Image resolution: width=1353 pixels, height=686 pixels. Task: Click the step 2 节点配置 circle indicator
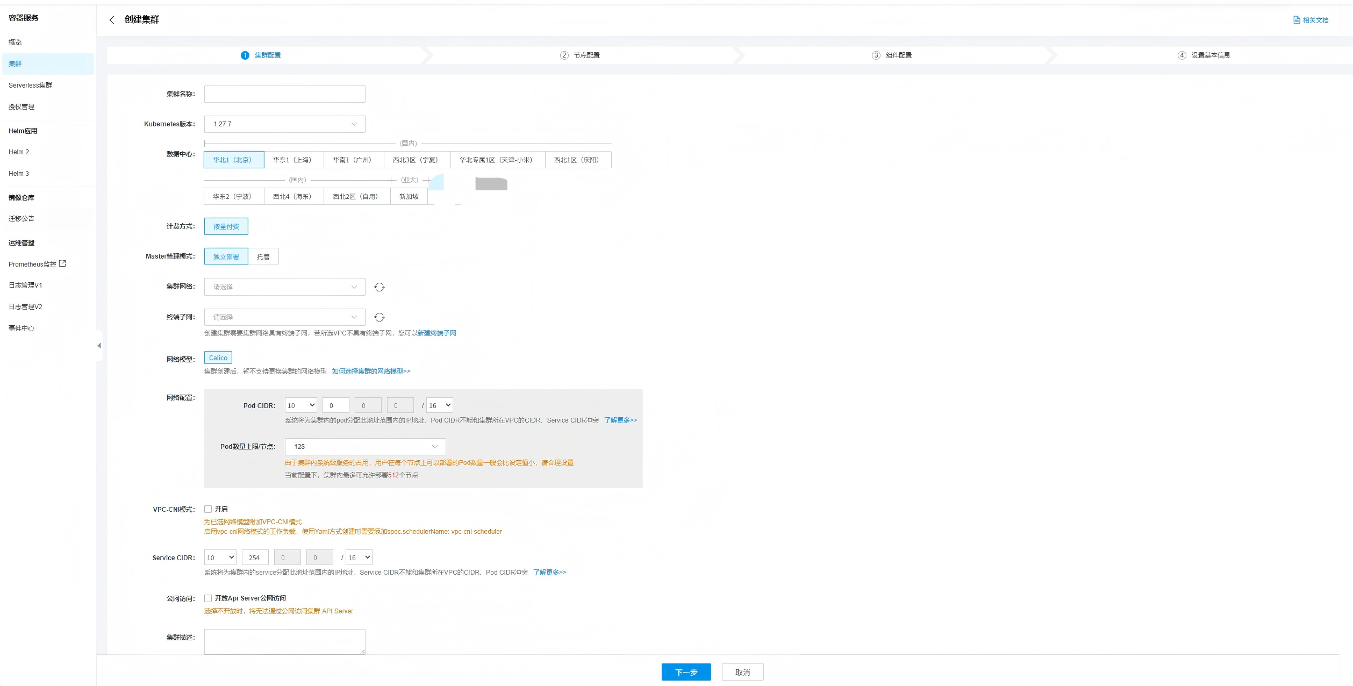point(564,55)
